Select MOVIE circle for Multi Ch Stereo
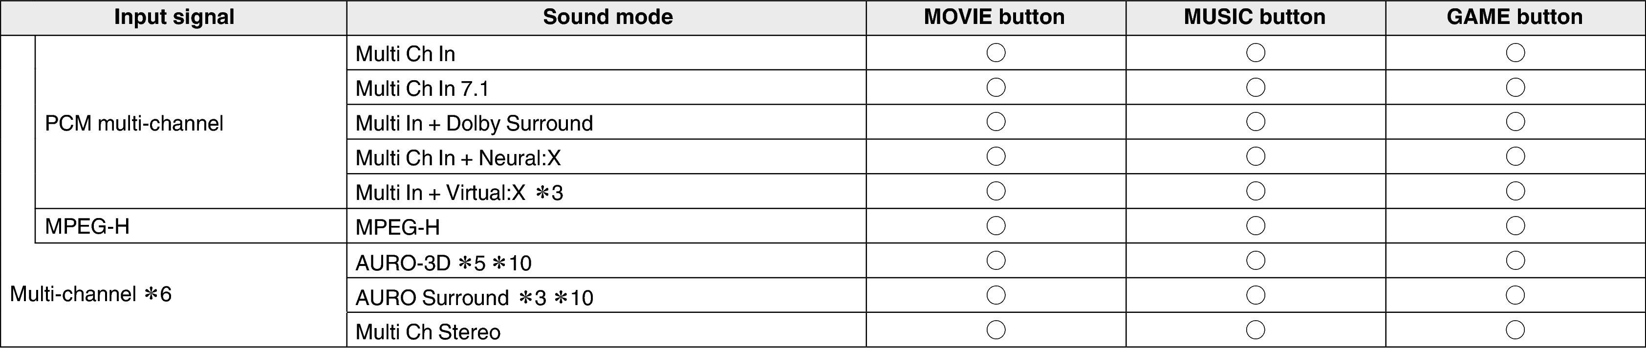The image size is (1646, 352). coord(996,330)
